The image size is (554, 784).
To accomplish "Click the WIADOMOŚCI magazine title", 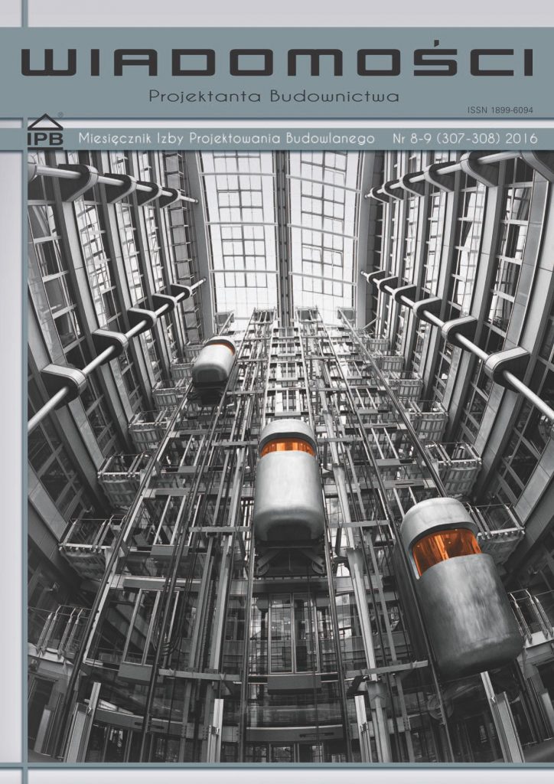I will click(276, 63).
